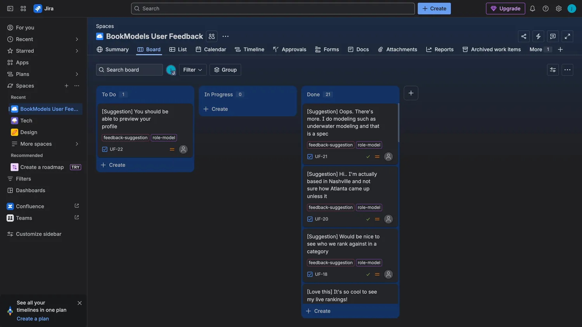This screenshot has height=327, width=582.
Task: Click the assignee avatar on UF-22
Action: (184, 149)
